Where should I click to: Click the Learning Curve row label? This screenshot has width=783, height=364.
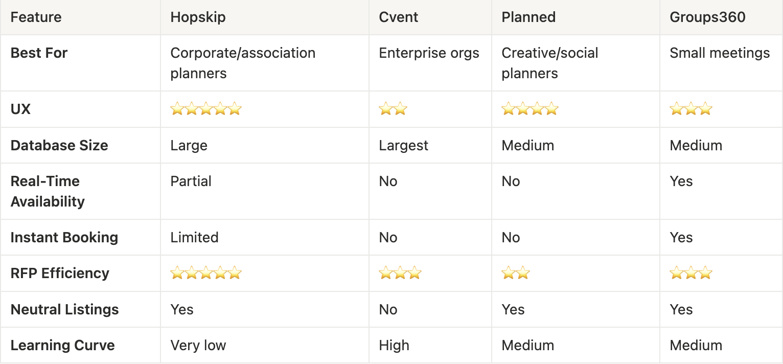(x=62, y=345)
